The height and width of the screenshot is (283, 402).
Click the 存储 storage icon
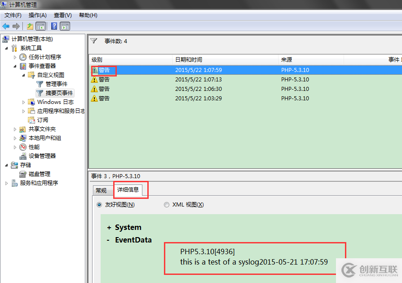pos(14,165)
